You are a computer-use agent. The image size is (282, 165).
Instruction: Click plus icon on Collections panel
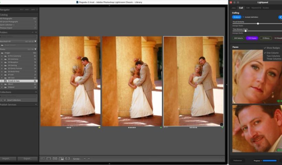point(36,92)
